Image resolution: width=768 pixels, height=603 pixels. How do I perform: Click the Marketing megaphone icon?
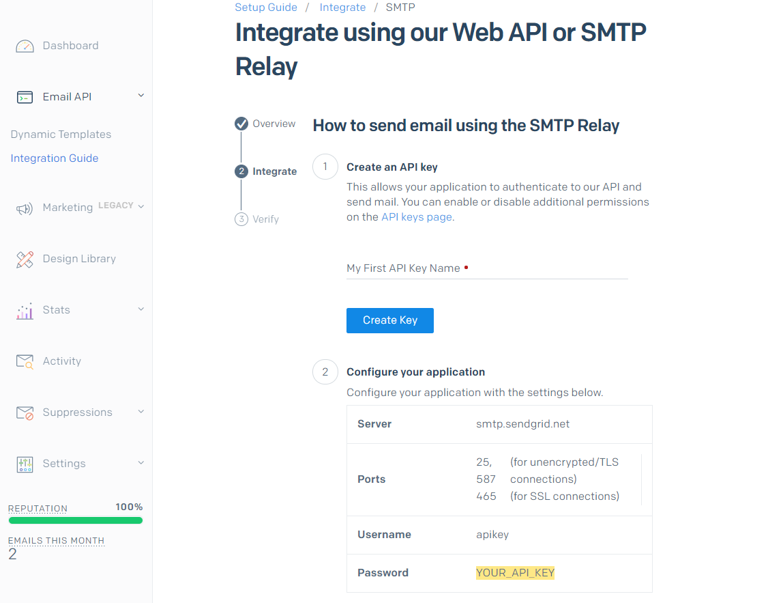tap(25, 209)
